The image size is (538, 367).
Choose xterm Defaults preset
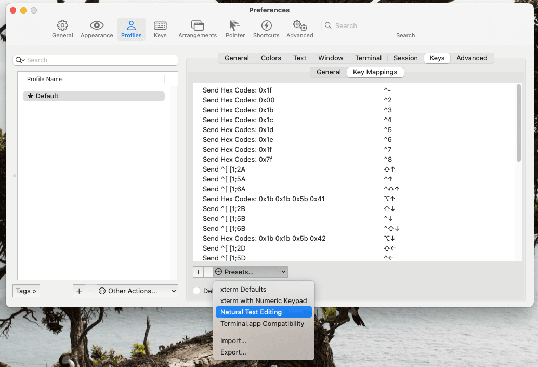click(264, 289)
